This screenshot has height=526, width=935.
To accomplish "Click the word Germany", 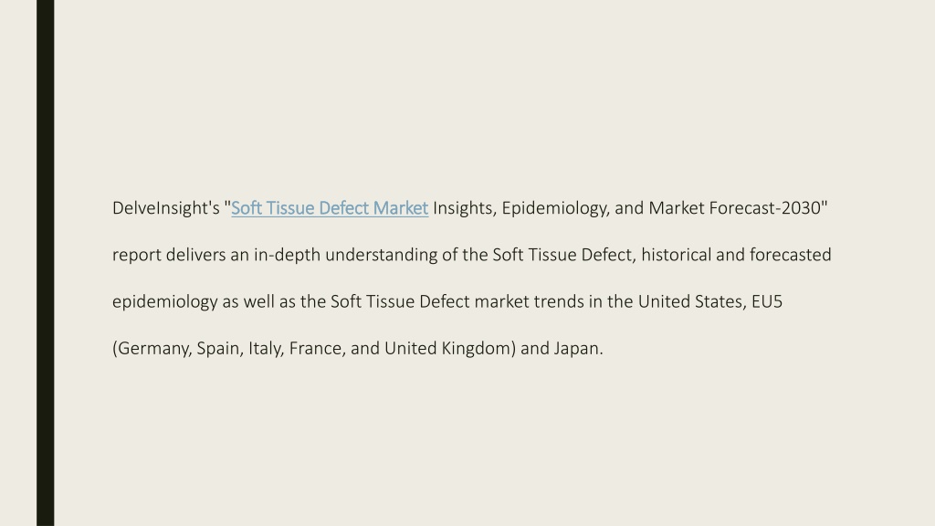I will tap(154, 348).
